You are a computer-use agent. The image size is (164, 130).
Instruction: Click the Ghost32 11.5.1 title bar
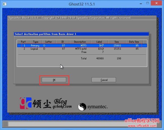pos(82,4)
